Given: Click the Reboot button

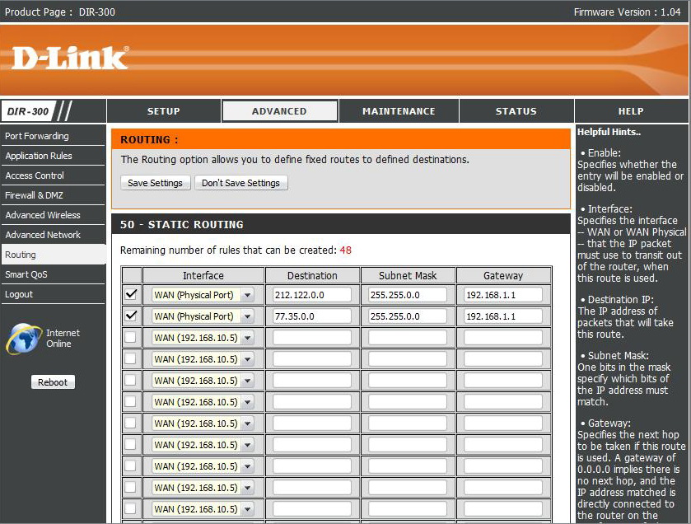Looking at the screenshot, I should coord(53,382).
